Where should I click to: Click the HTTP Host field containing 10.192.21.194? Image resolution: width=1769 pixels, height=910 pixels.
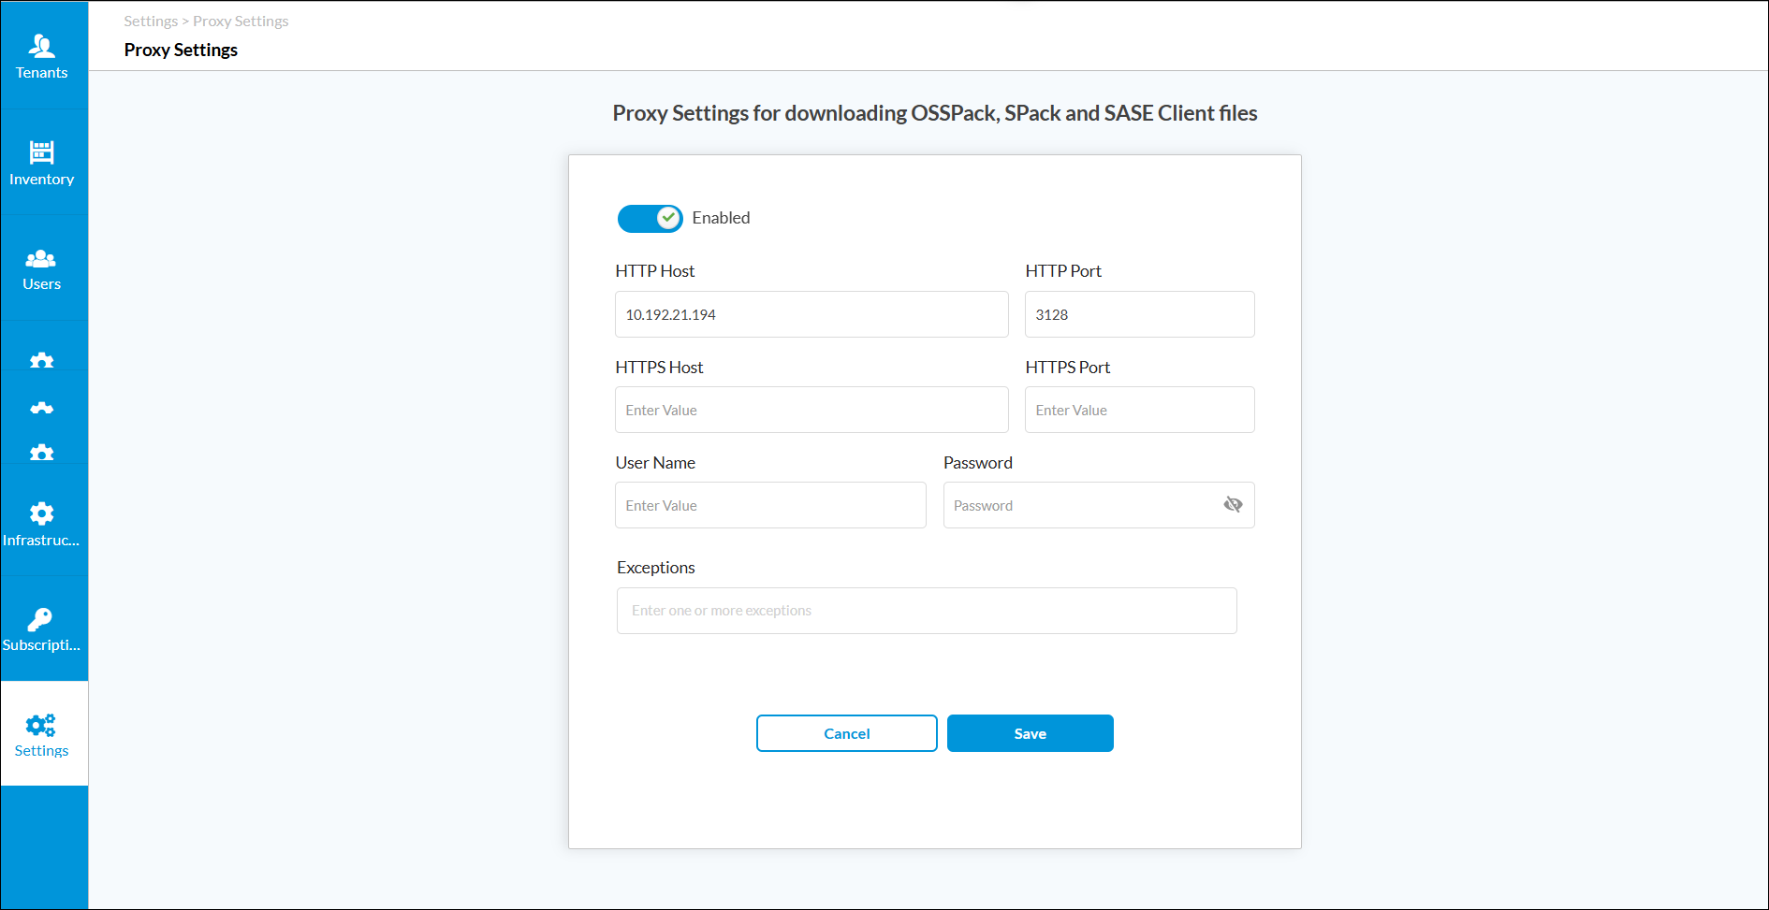[811, 314]
